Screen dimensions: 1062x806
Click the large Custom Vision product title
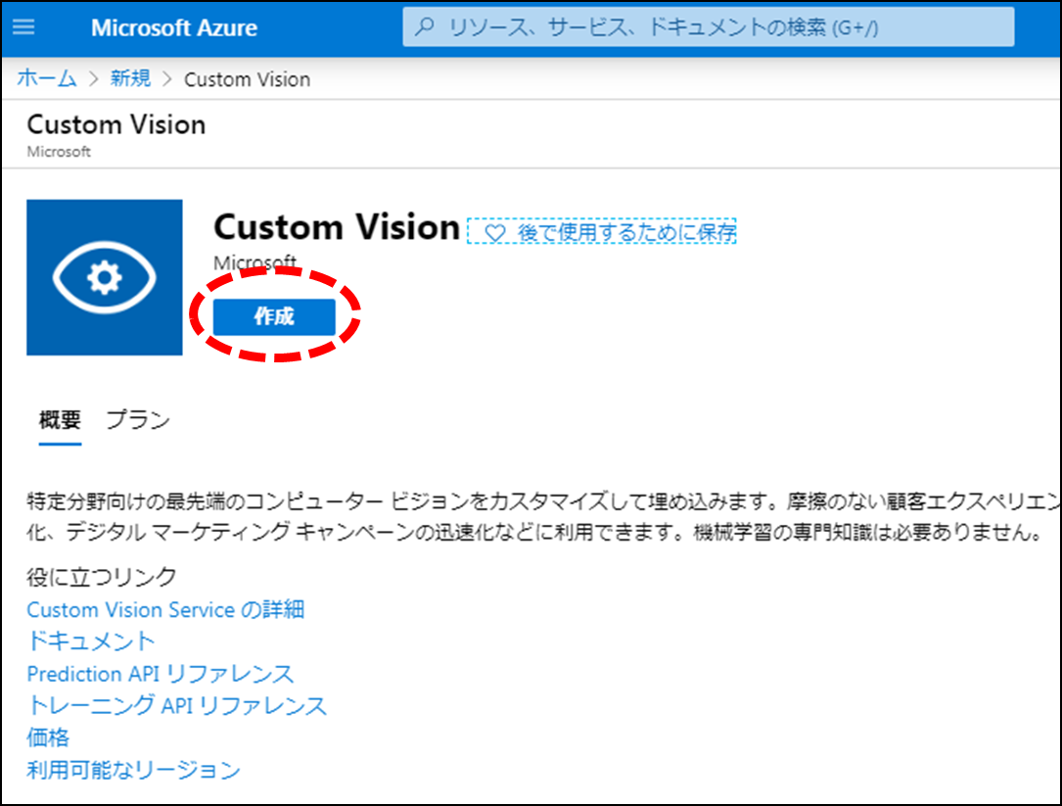pyautogui.click(x=337, y=227)
